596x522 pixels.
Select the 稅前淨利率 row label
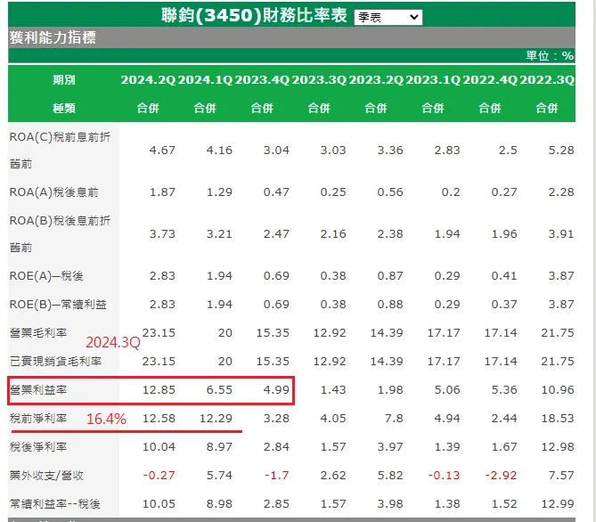coord(38,418)
